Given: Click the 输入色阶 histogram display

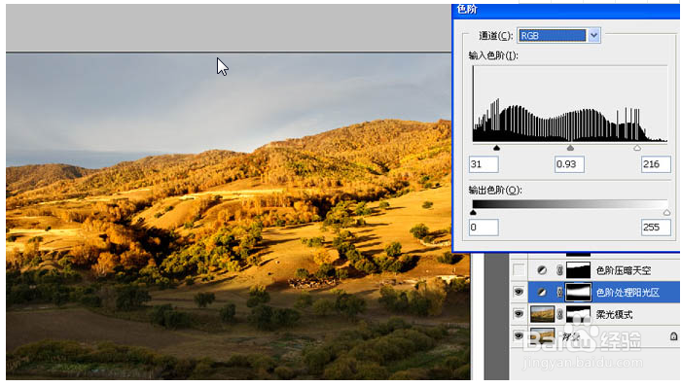Looking at the screenshot, I should (x=570, y=104).
